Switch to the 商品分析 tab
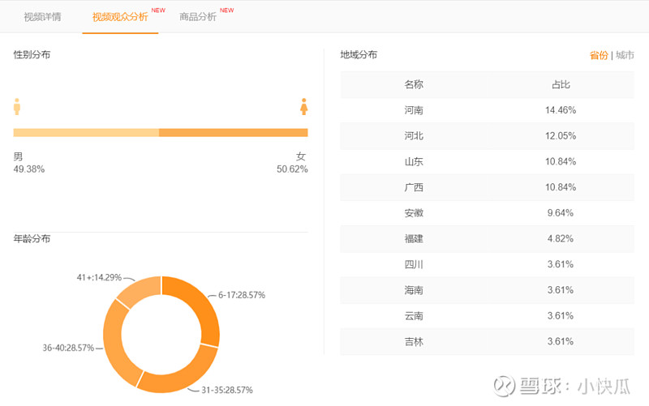The height and width of the screenshot is (406, 649). [198, 16]
